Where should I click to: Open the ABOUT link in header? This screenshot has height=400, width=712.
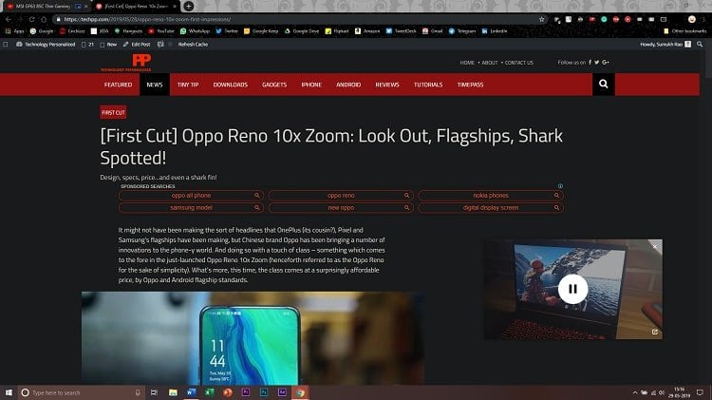pos(490,63)
